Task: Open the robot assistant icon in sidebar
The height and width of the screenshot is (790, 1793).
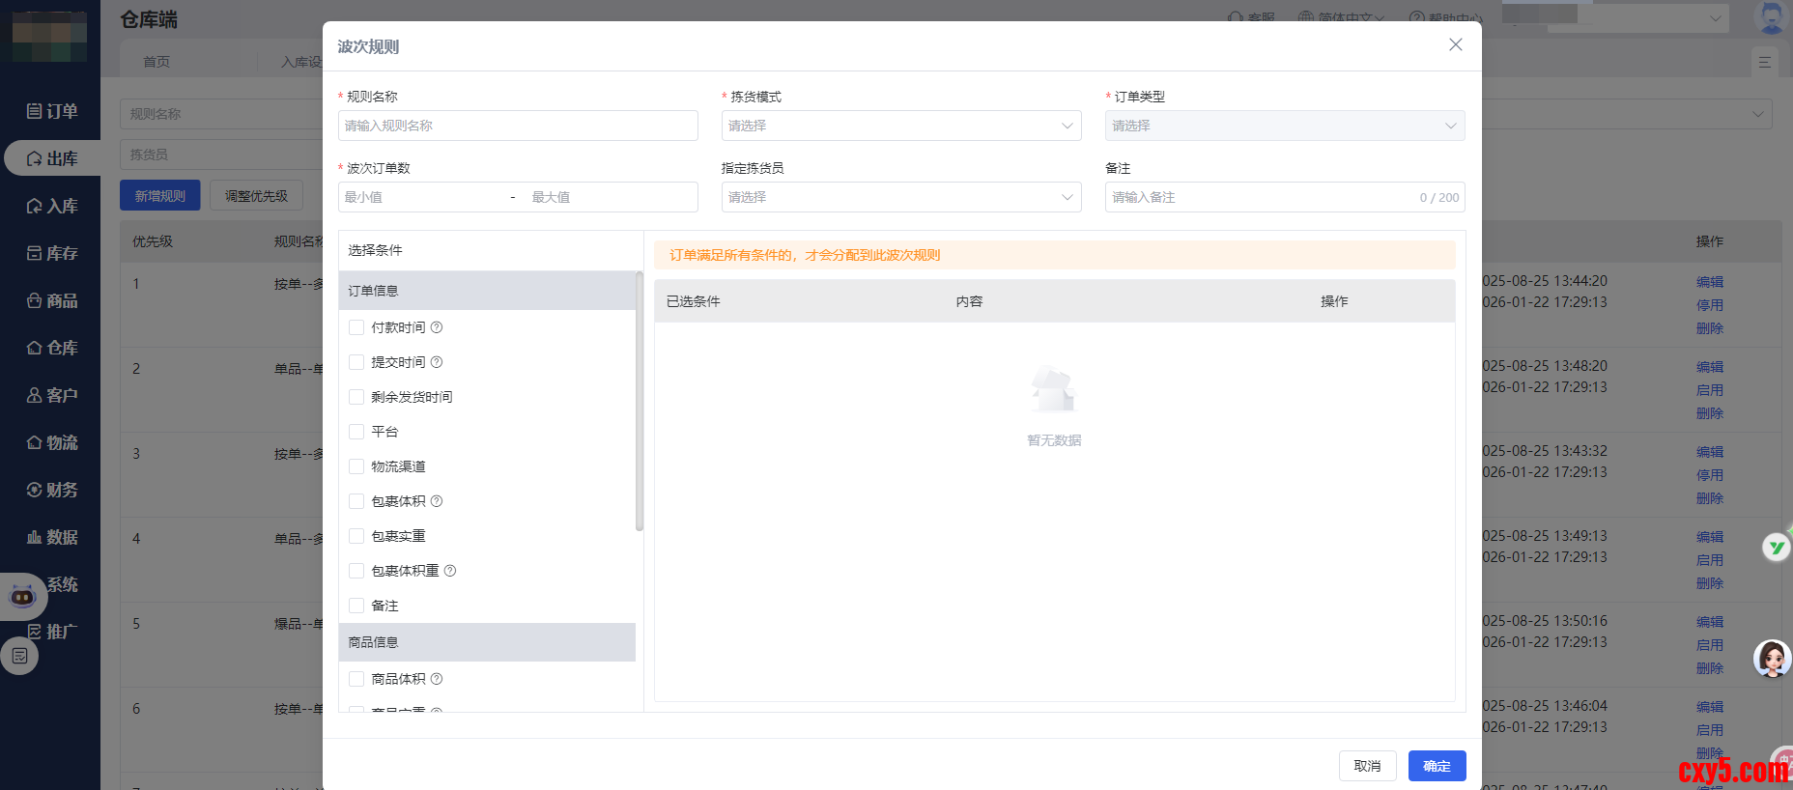Action: click(22, 597)
